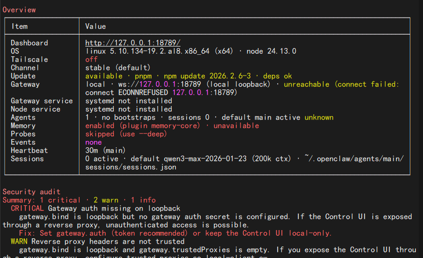This screenshot has width=423, height=258.
Task: Click the 'Node service' row label
Action: 36,109
